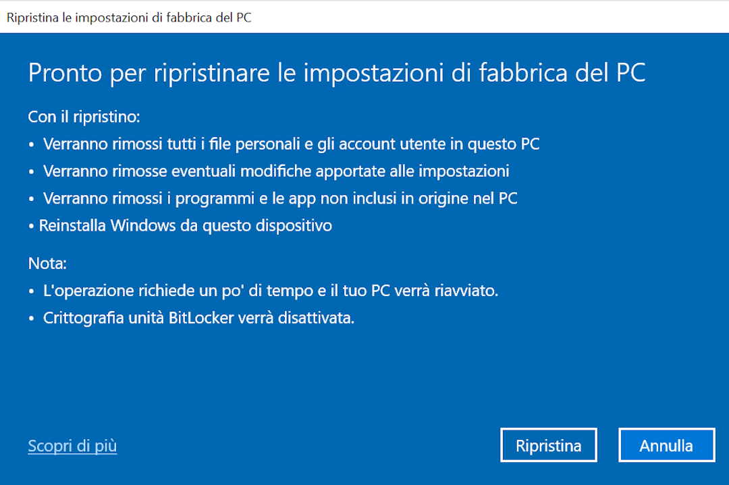Click the underline of Scopri di più
Screen dimensions: 729x485
tap(72, 454)
